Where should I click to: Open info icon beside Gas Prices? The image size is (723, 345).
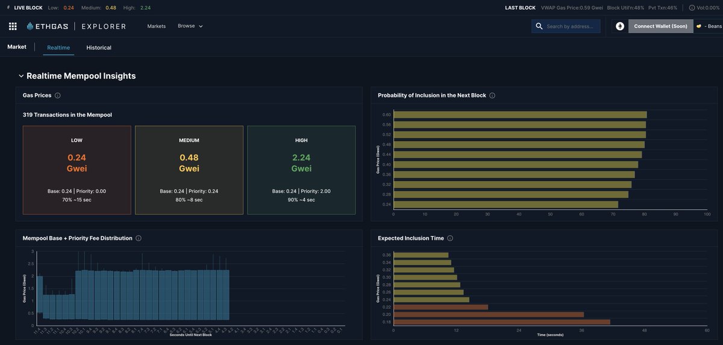coord(58,96)
